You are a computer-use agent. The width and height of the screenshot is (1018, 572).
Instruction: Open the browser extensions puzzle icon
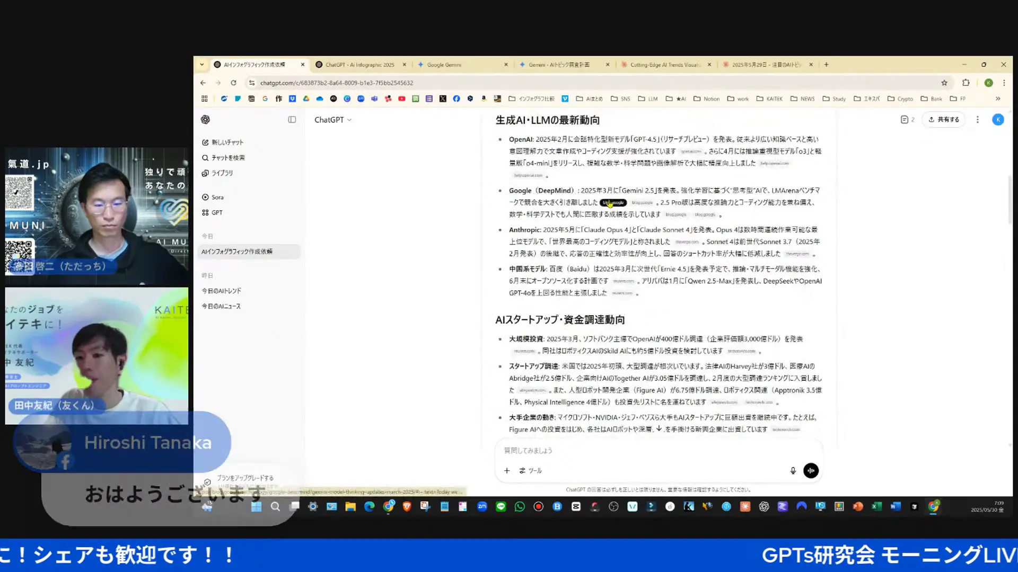[x=966, y=83]
